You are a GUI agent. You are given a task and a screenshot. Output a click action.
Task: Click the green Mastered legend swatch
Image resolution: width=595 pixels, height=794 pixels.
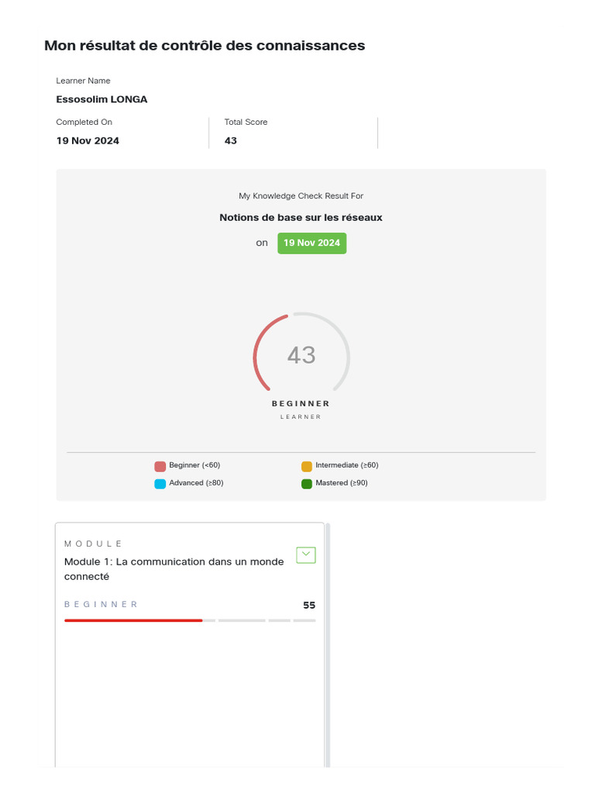307,484
